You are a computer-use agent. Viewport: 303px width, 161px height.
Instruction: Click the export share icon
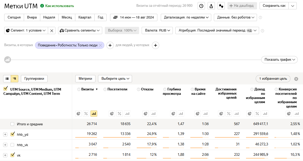[211, 6]
